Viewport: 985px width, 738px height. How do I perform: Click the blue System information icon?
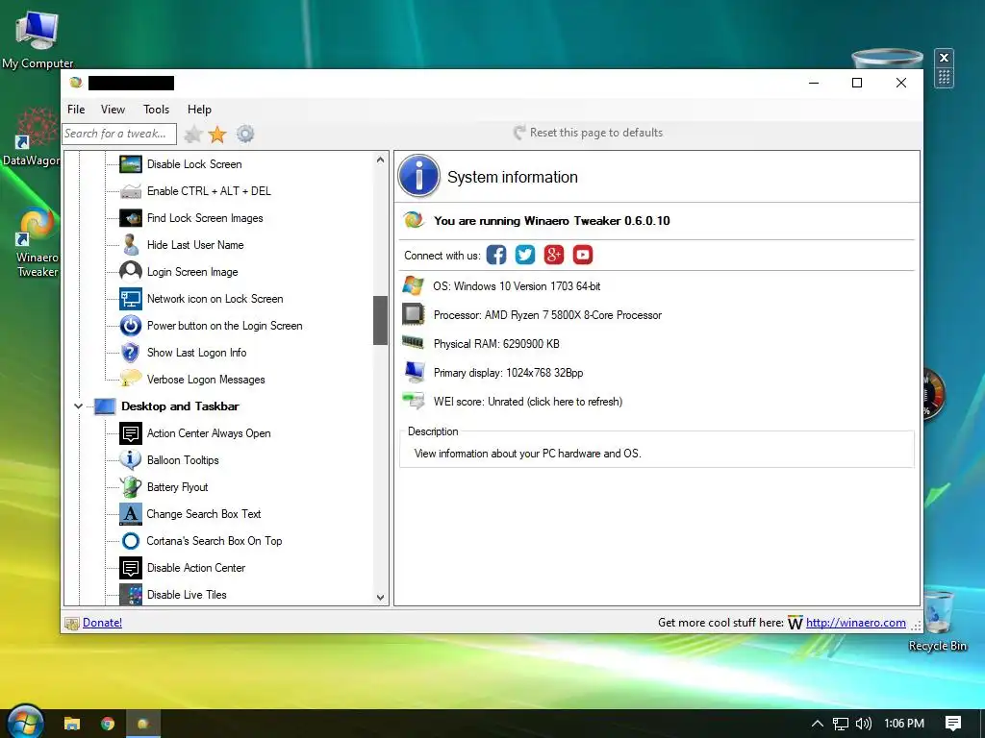419,177
